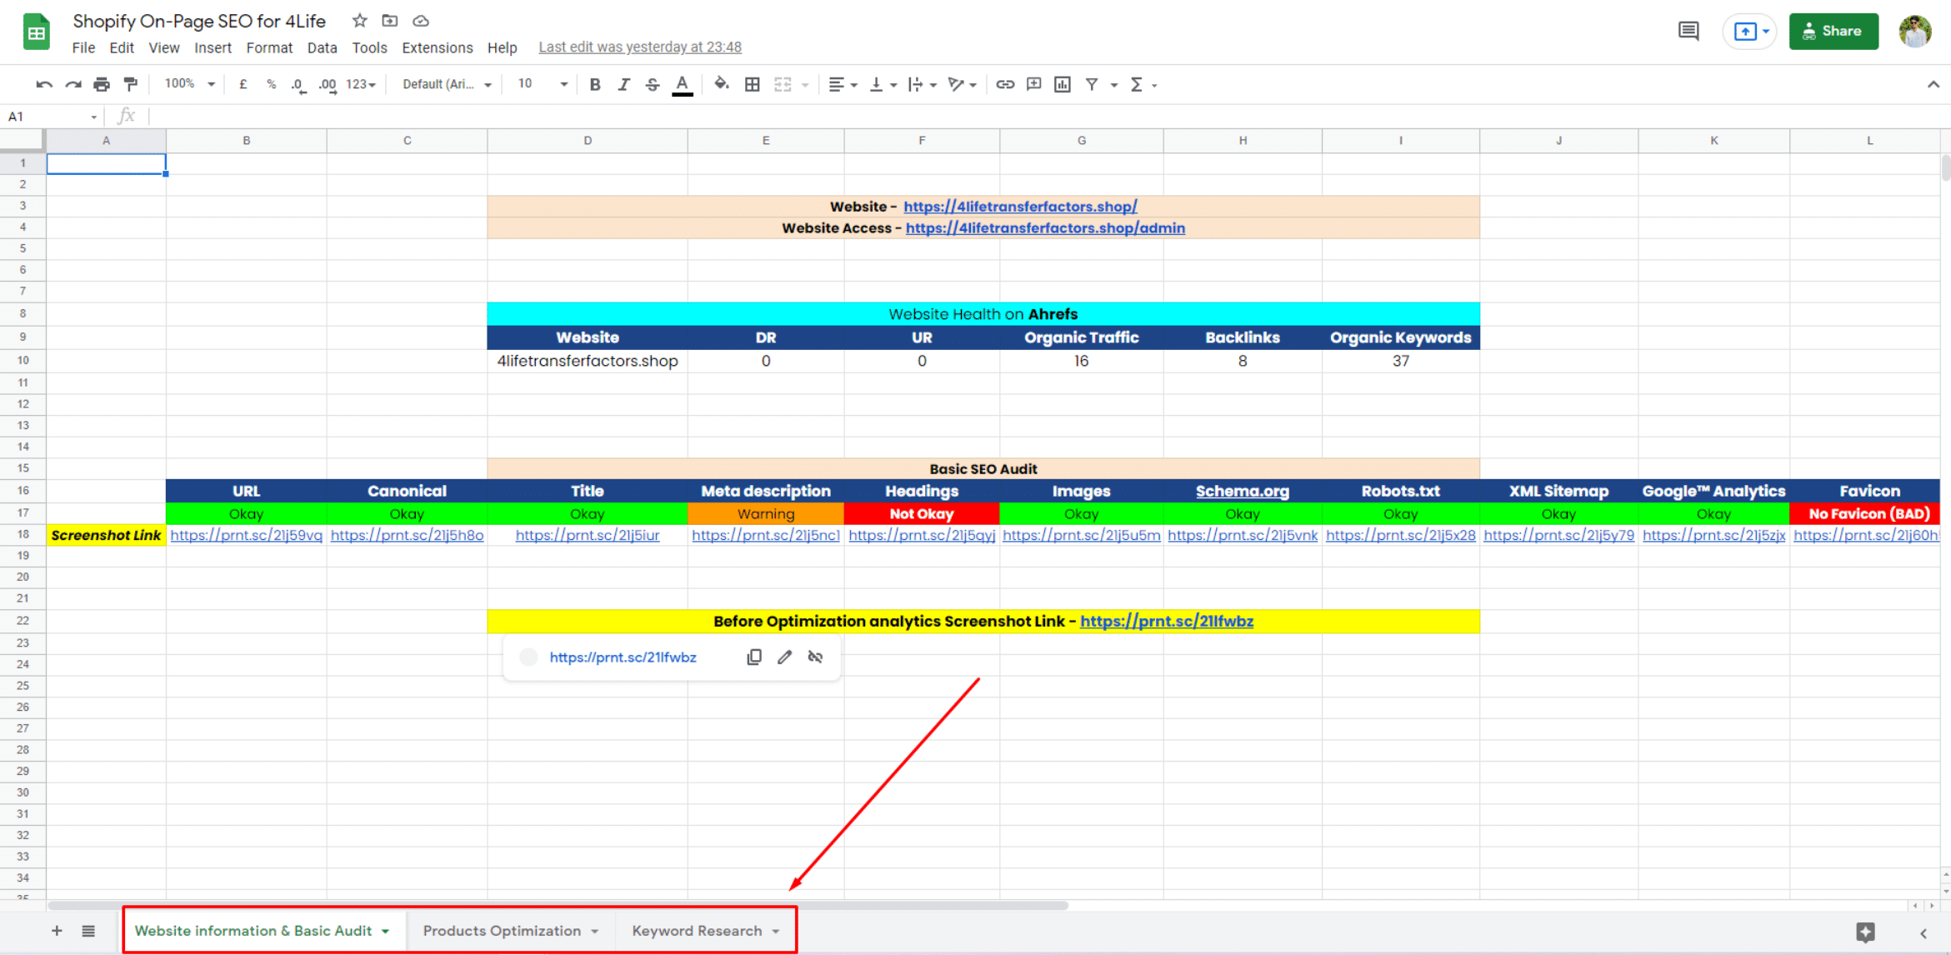Switch to the Products Optimization tab
Screen dimensions: 1951x955
pyautogui.click(x=503, y=931)
